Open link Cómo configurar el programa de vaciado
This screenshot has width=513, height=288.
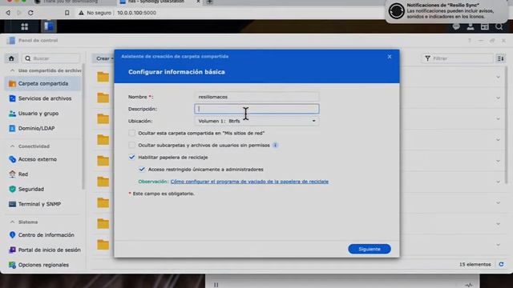tap(249, 182)
